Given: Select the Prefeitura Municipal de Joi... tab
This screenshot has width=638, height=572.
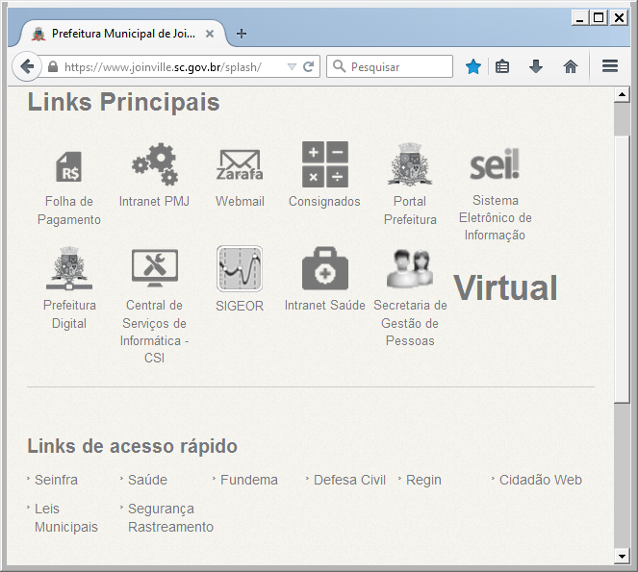Looking at the screenshot, I should click(121, 34).
